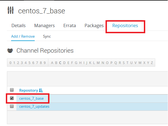Select the Add / Remove sub-tab
This screenshot has height=126, width=168.
(x=23, y=37)
